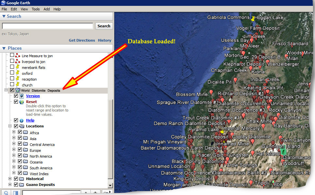Click inside the search input field
Image resolution: width=315 pixels, height=195 pixels.
(48, 26)
